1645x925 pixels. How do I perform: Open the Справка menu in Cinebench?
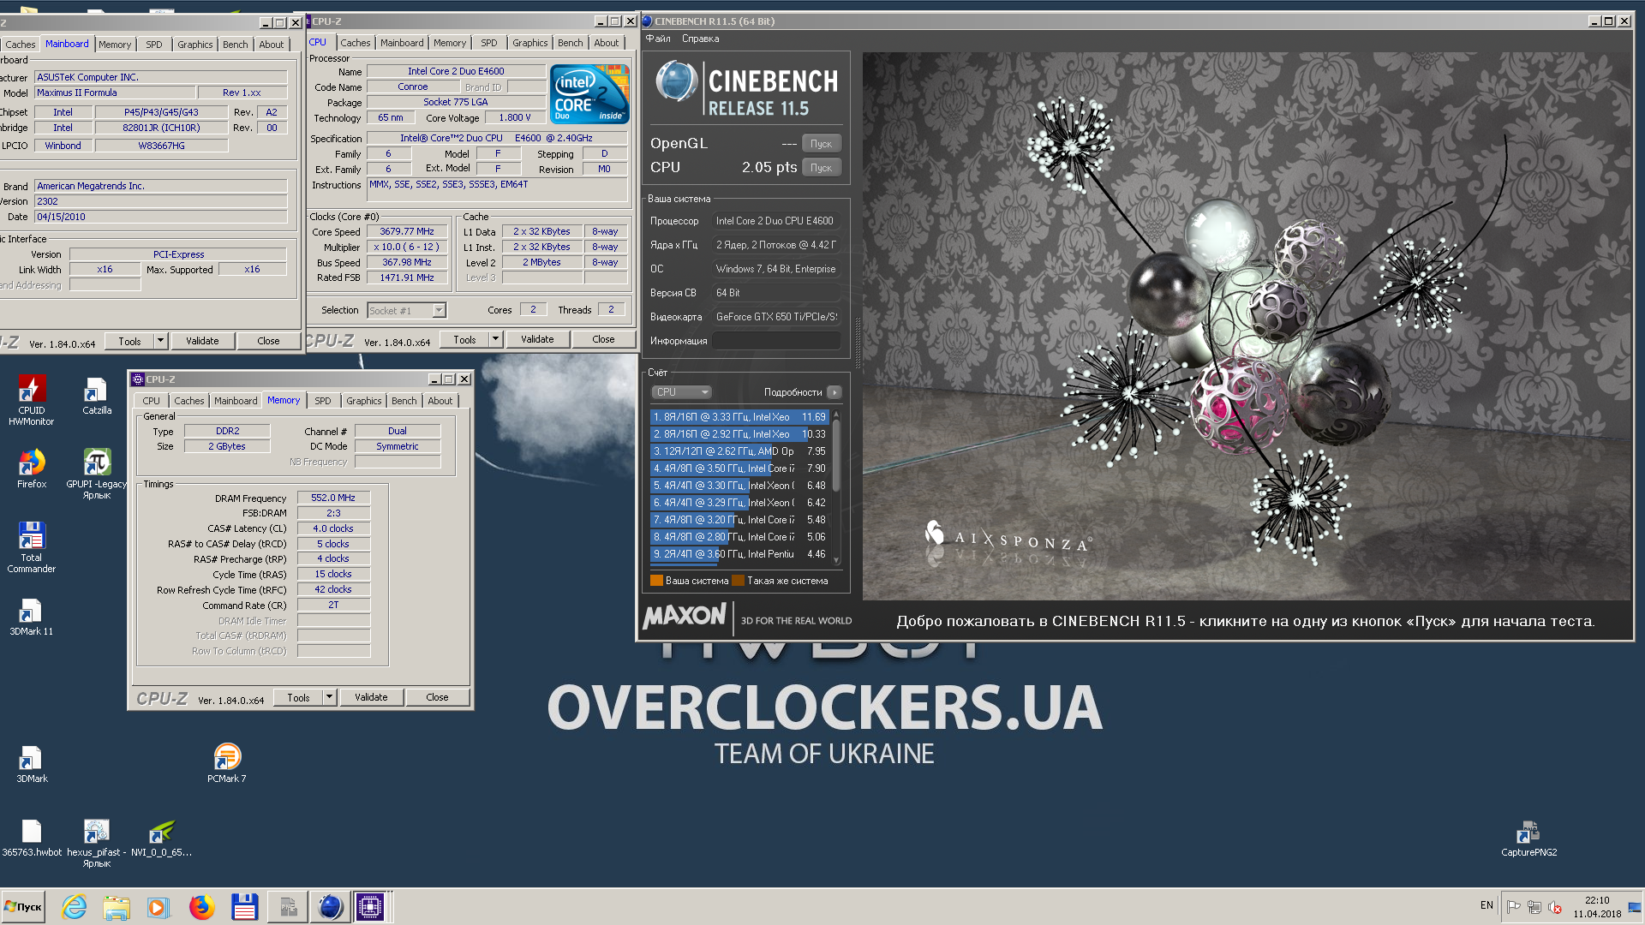(x=700, y=39)
